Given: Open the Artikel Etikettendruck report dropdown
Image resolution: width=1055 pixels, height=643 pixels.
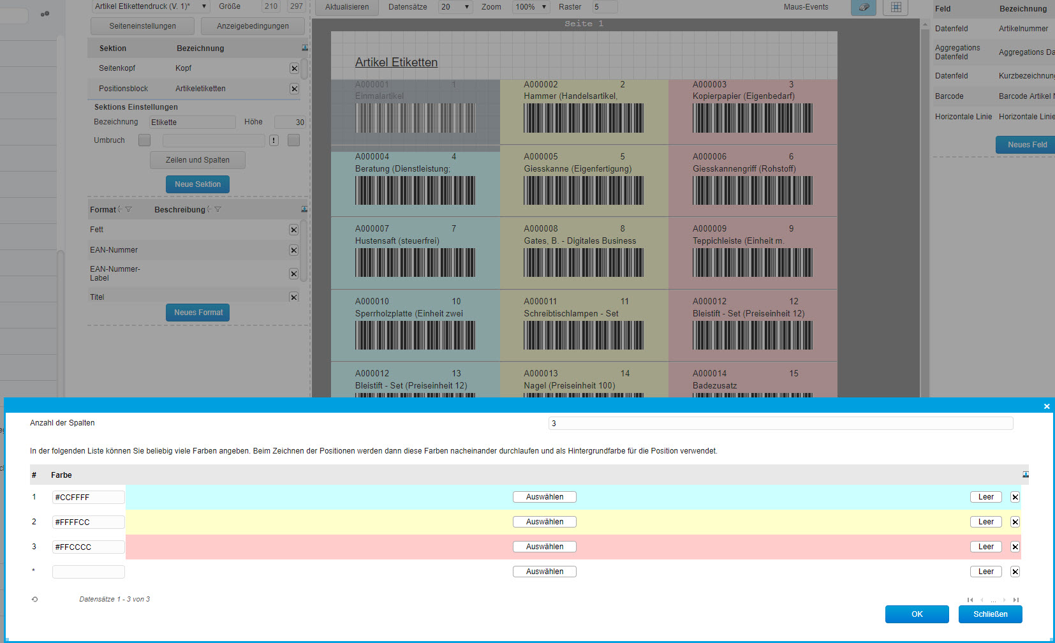Looking at the screenshot, I should pyautogui.click(x=151, y=6).
